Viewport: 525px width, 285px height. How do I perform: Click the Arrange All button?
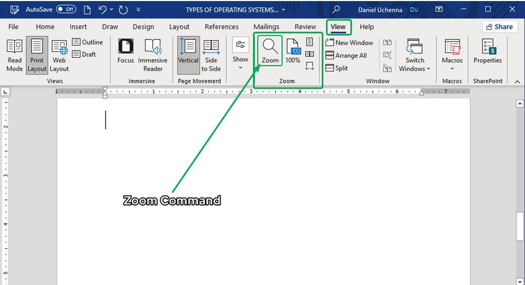click(x=346, y=56)
